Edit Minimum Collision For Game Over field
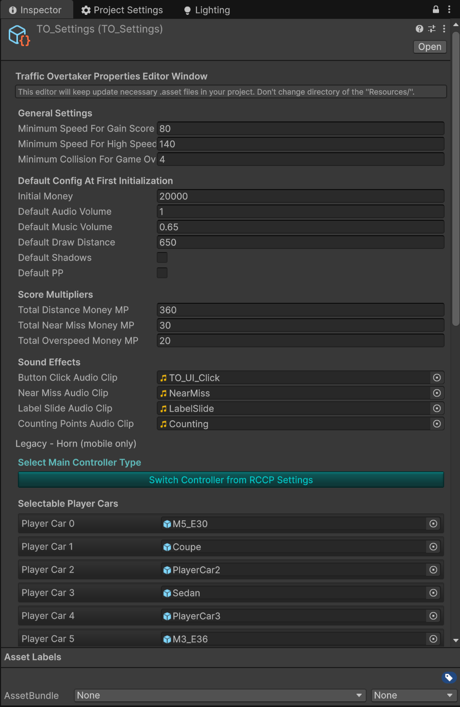 [300, 159]
